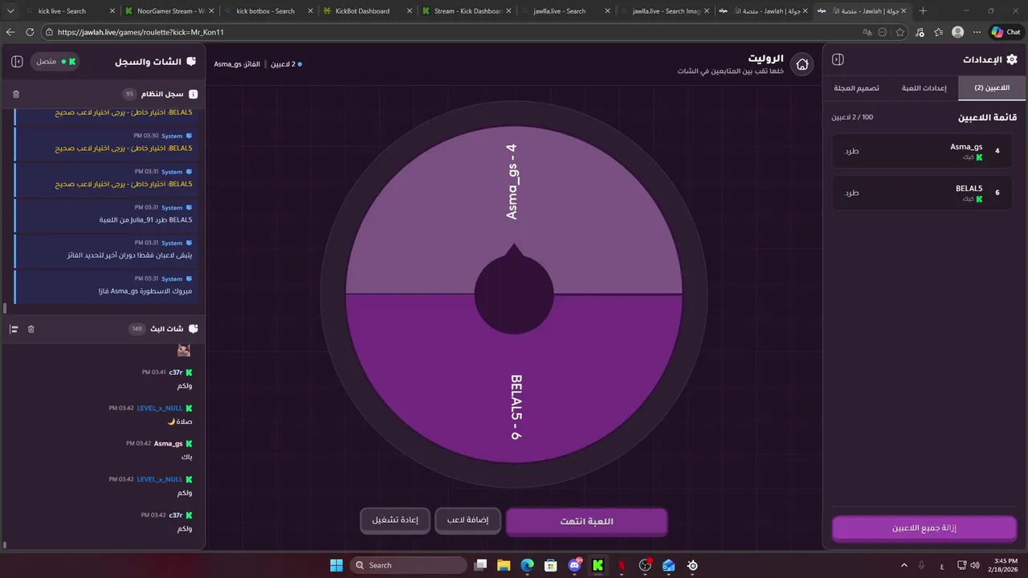
Task: Click the add player button إضافة لاعب
Action: pyautogui.click(x=467, y=520)
